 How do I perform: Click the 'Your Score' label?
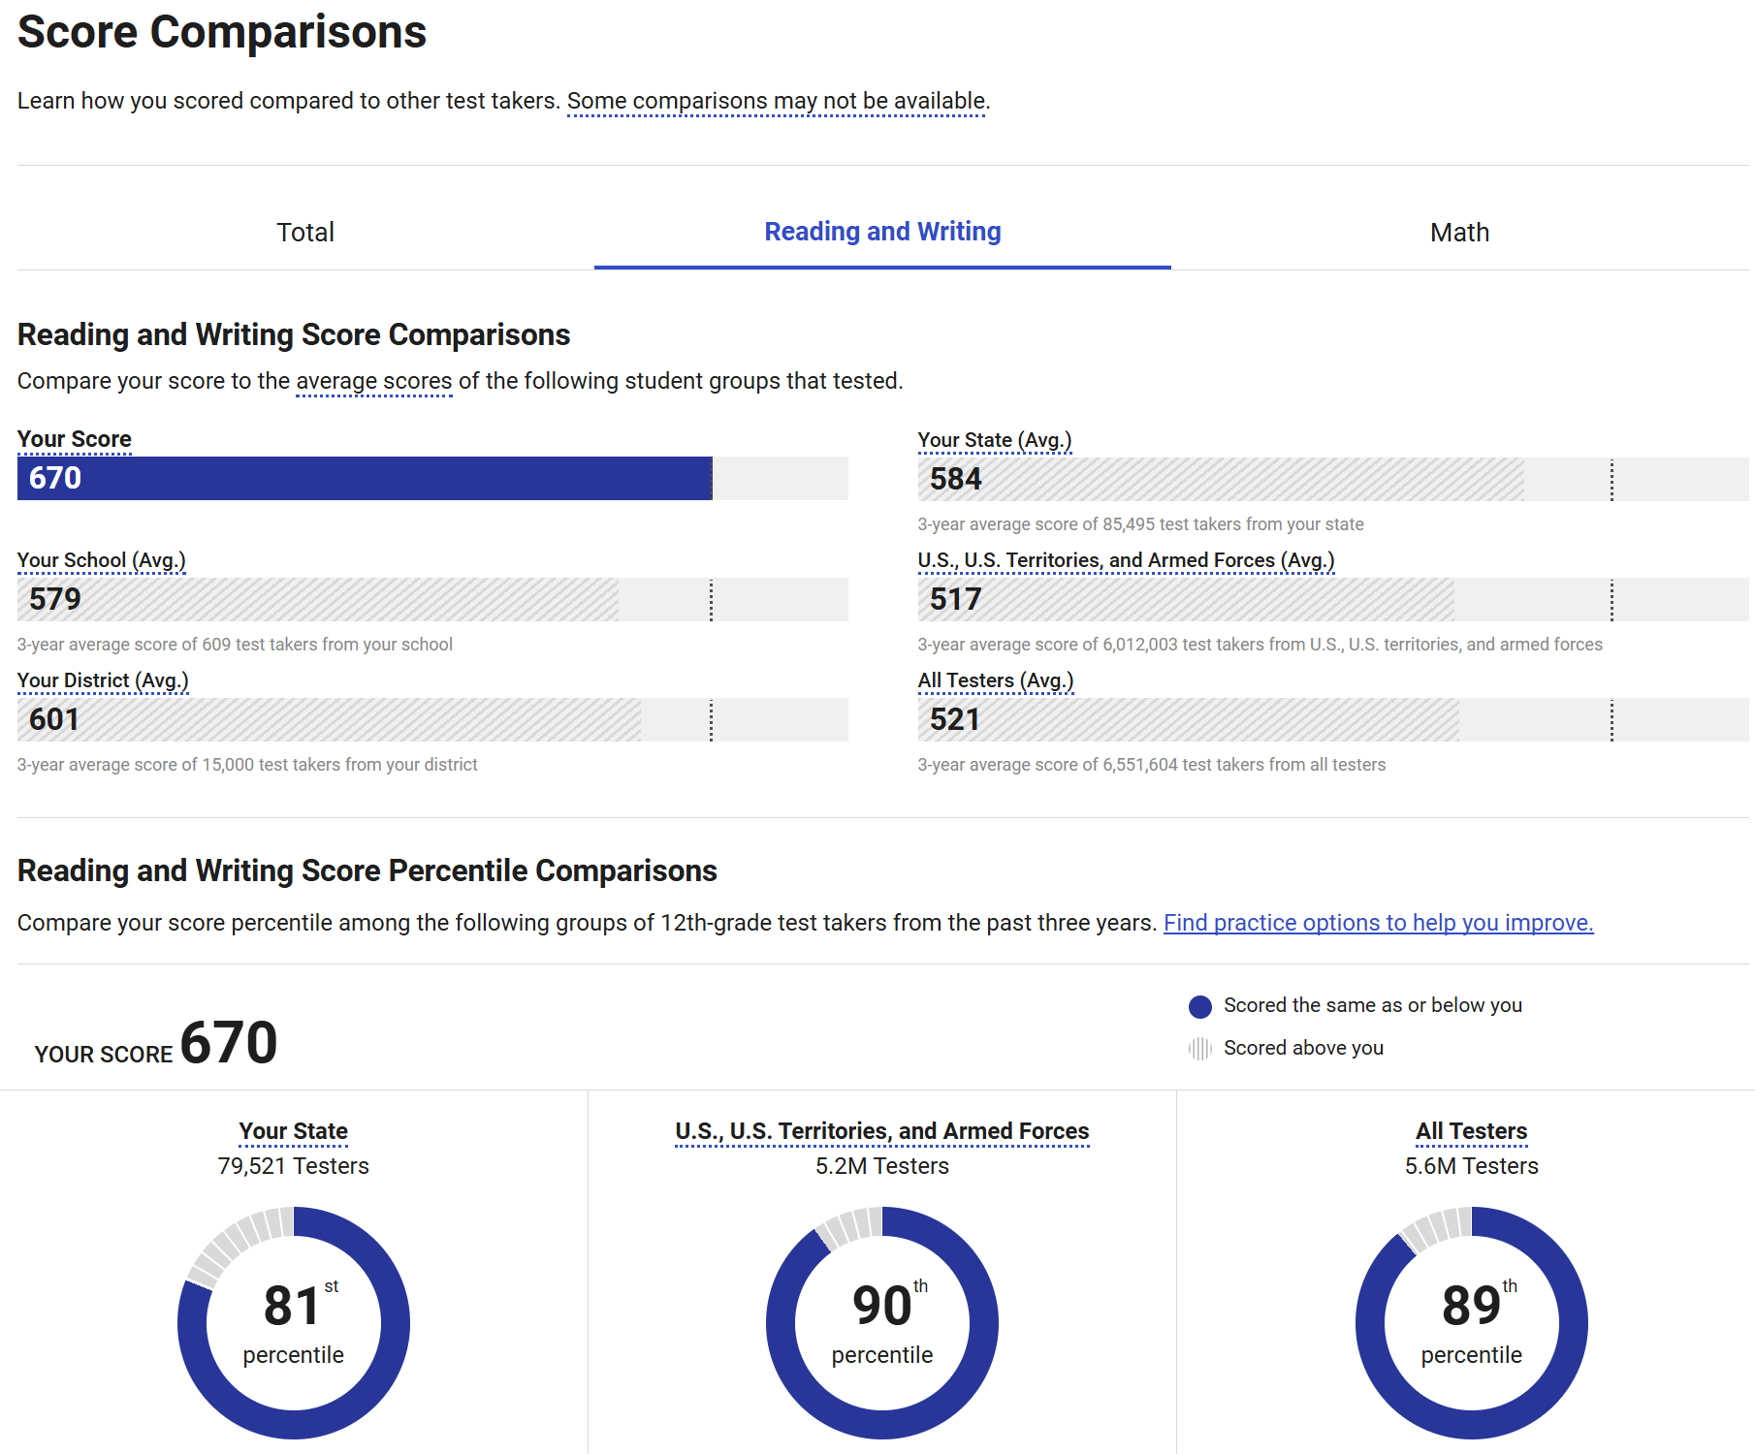coord(75,439)
